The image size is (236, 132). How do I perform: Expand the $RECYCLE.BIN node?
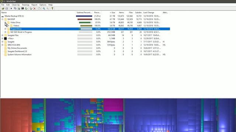[3, 45]
